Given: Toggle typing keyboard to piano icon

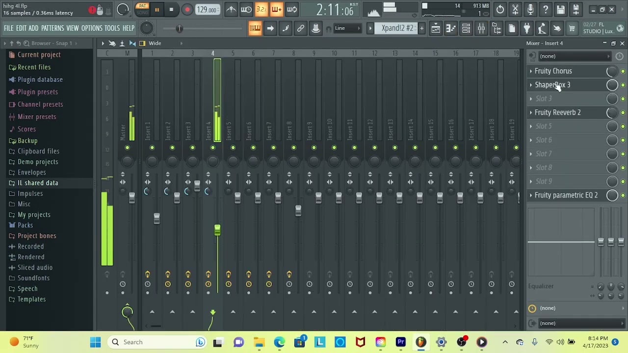Looking at the screenshot, I should [255, 28].
